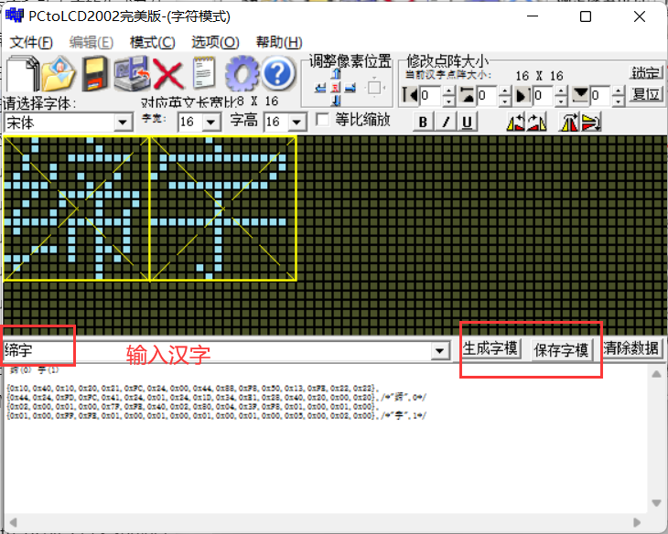Flip glyph vertically with fourth transform icon
Image resolution: width=668 pixels, height=534 pixels.
pos(591,123)
